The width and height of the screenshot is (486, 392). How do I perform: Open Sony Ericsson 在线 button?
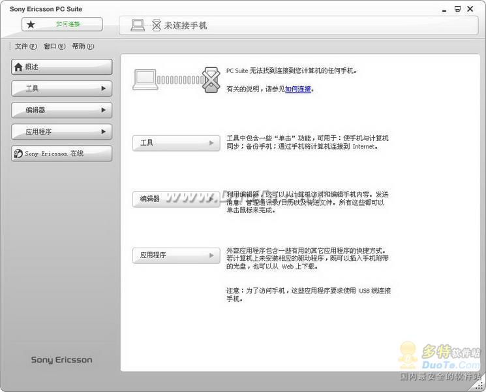coord(62,154)
